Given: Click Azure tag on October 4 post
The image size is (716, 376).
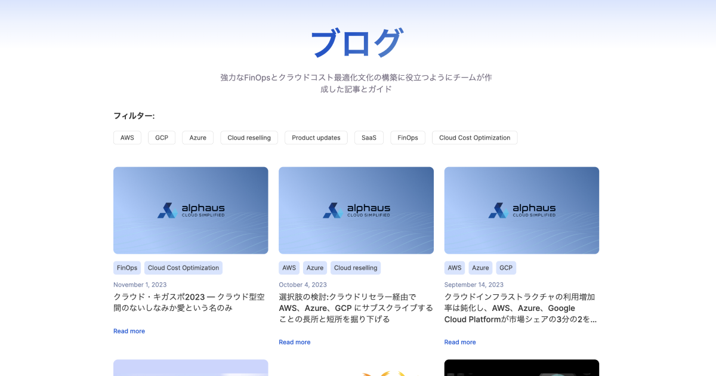Looking at the screenshot, I should pos(315,267).
